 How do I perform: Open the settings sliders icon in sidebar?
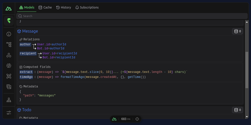click(9, 113)
